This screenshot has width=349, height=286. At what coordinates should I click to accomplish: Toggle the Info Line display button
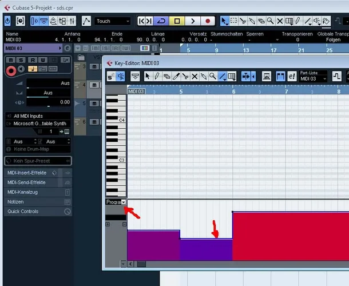pos(44,21)
